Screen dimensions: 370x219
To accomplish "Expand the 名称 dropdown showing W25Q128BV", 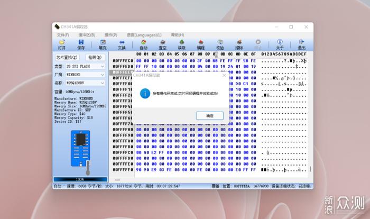I will [x=85, y=83].
